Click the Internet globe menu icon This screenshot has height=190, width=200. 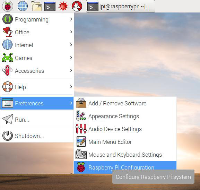[8, 45]
